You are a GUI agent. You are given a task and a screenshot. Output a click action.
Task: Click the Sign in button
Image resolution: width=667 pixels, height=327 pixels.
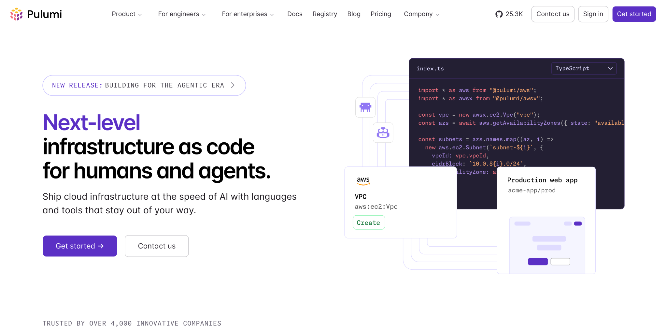pos(593,14)
